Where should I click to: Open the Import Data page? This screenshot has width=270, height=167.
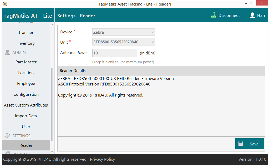click(26, 116)
